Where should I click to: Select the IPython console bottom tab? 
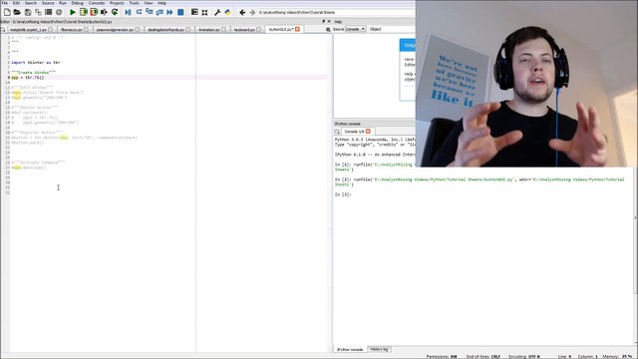tap(350, 349)
